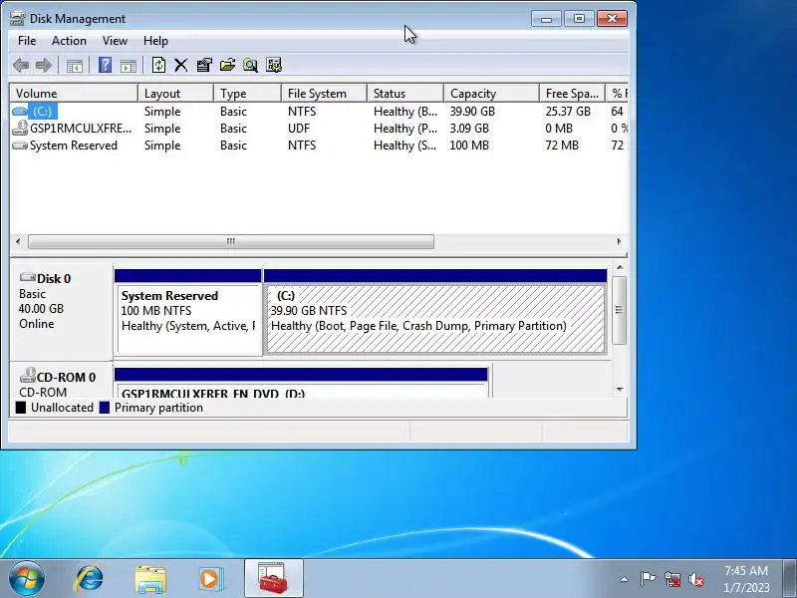Open the Help menu
The image size is (797, 598).
(155, 41)
